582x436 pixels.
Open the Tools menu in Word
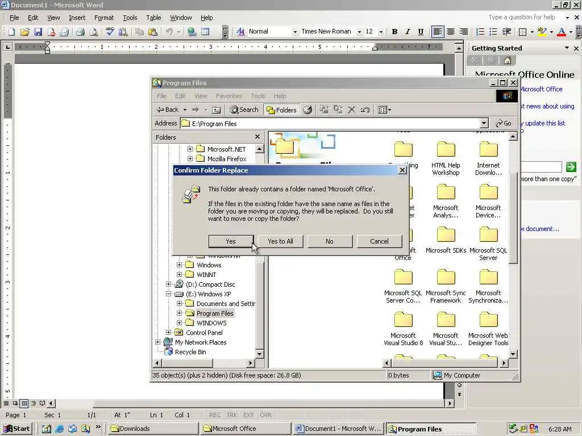(x=130, y=18)
